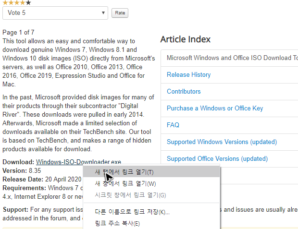Choose 새 창에서 링크 열기(W) menu entry

point(151,183)
